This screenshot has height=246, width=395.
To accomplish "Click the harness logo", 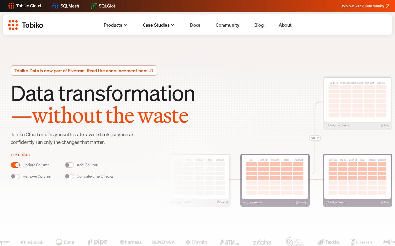I will 131,242.
